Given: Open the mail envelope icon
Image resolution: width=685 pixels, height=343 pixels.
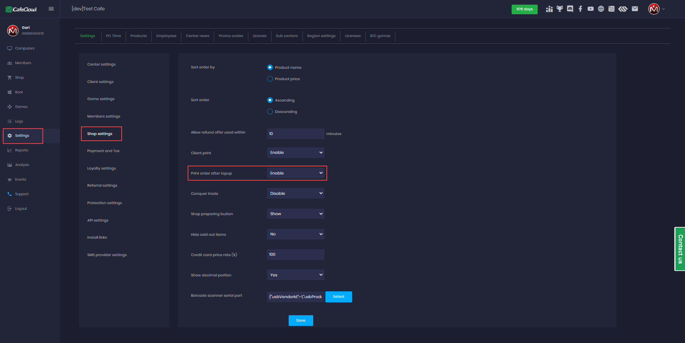Looking at the screenshot, I should tap(635, 9).
